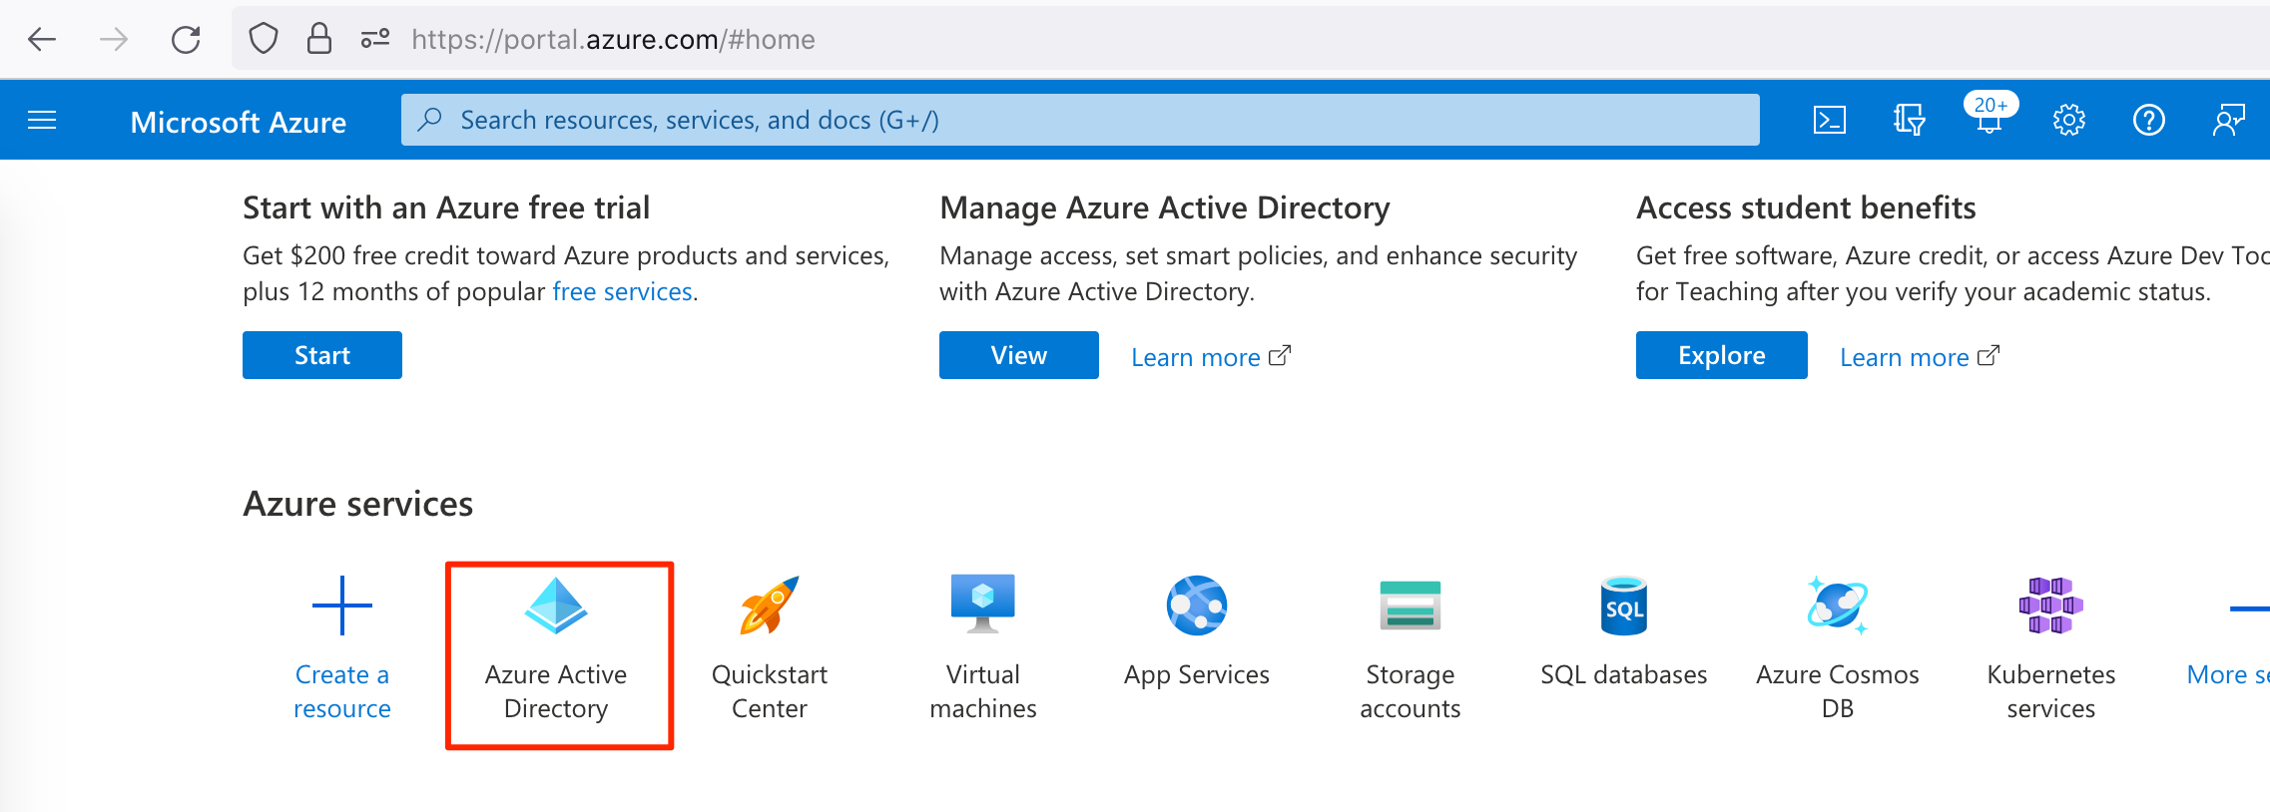Open Learn more beside the Explore button
The image size is (2270, 812).
(1920, 357)
